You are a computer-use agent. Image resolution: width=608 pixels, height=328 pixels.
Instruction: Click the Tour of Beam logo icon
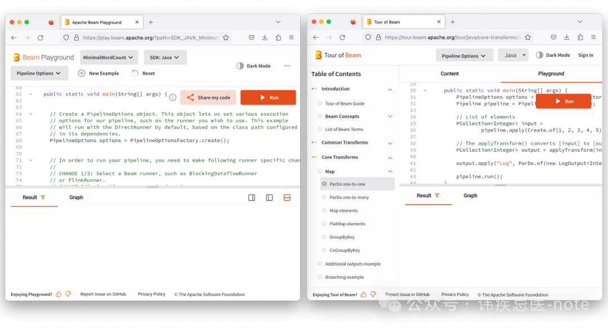pos(318,55)
